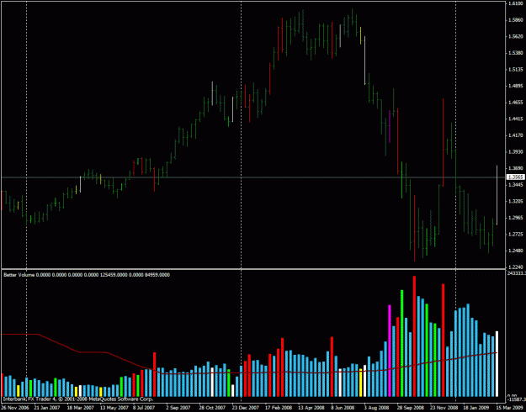Image resolution: width=526 pixels, height=412 pixels.
Task: Click the 1.3445 price axis label
Action: click(516, 185)
